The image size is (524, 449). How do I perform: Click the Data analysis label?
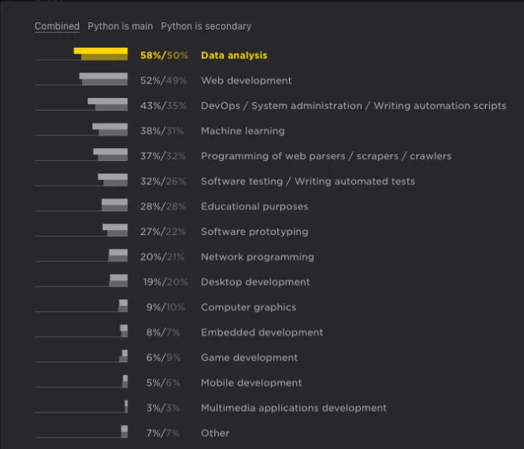(233, 56)
